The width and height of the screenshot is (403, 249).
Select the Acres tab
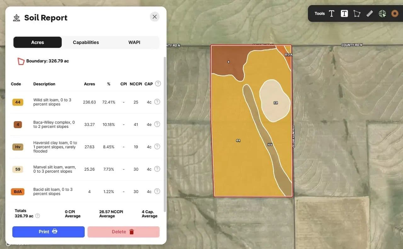click(37, 42)
